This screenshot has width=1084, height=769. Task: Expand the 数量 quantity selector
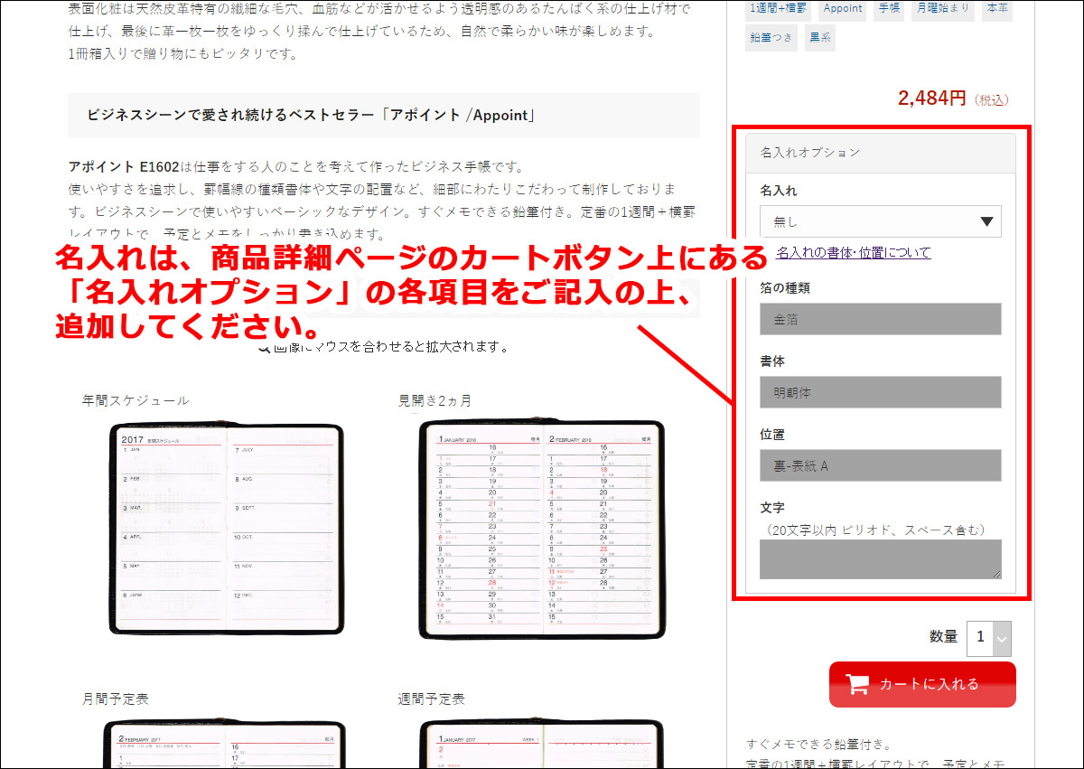(x=989, y=638)
